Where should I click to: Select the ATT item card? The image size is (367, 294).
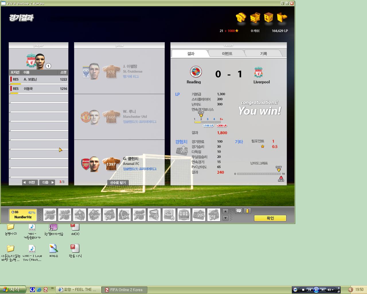click(x=94, y=215)
